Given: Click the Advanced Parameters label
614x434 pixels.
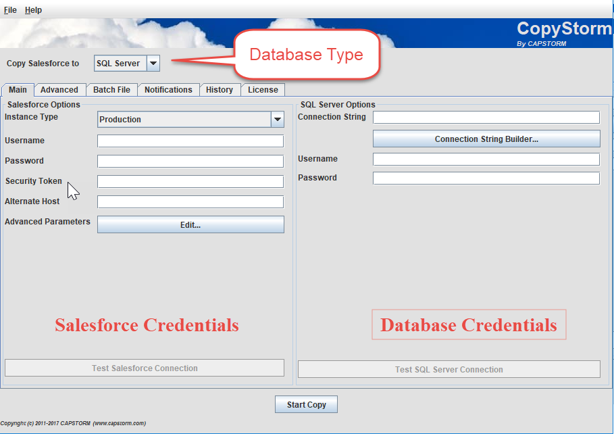Looking at the screenshot, I should (x=47, y=222).
